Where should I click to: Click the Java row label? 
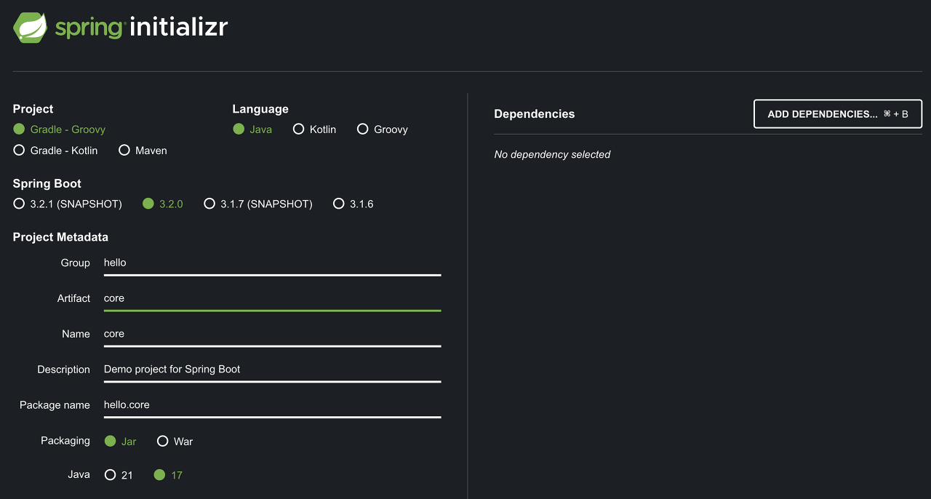coord(79,474)
